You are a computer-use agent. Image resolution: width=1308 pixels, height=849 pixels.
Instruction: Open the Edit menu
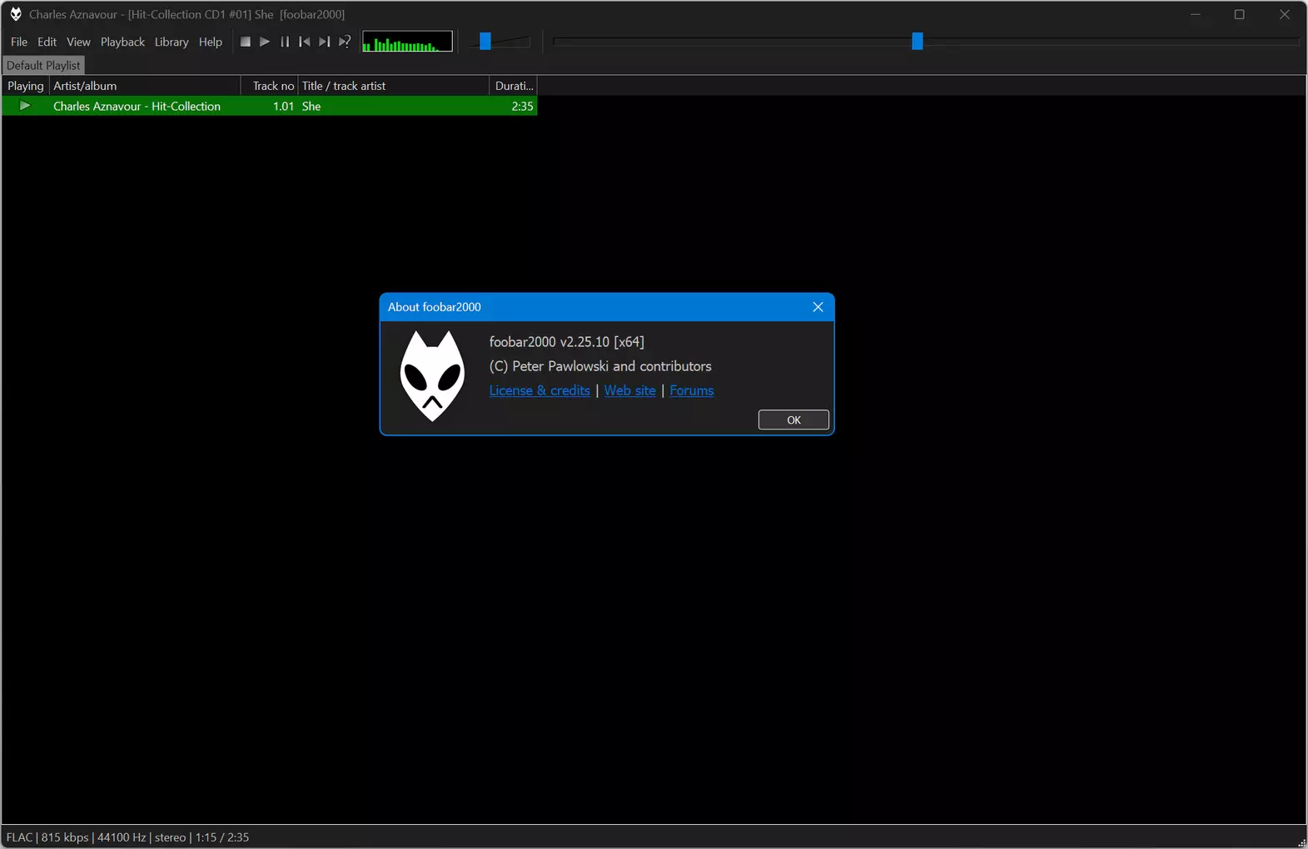[x=47, y=42]
